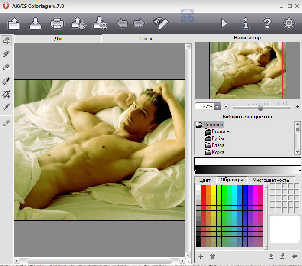
Task: Select the Tube recolor tool
Action: click(x=6, y=81)
